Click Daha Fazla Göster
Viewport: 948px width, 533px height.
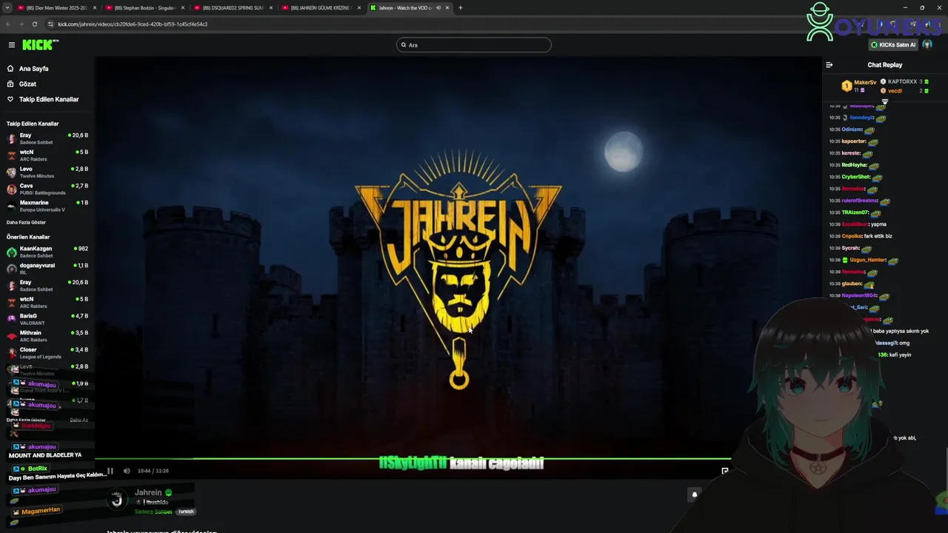click(26, 222)
